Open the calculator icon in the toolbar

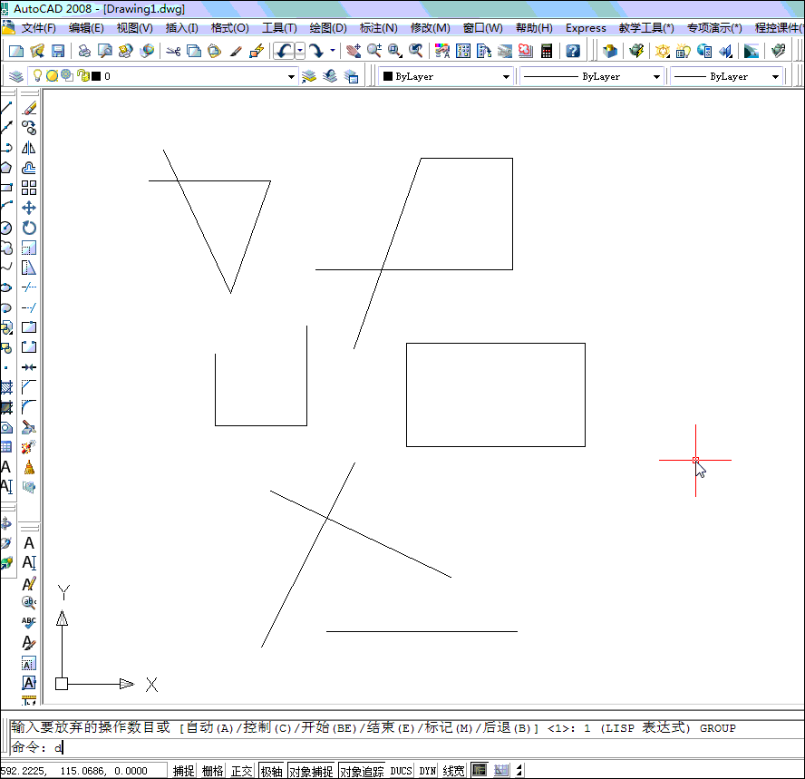click(547, 51)
